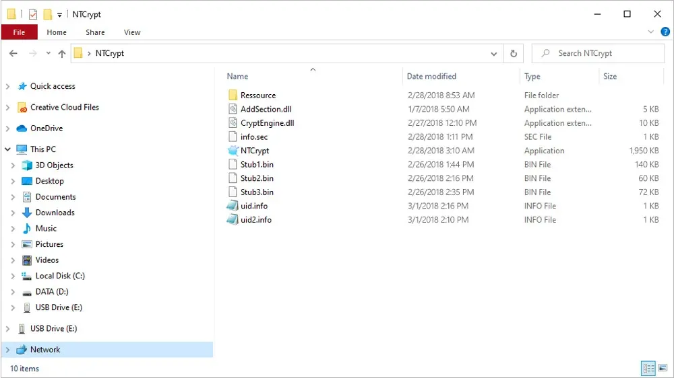Click the "1,950 KB" size value
674x378 pixels.
pyautogui.click(x=644, y=151)
